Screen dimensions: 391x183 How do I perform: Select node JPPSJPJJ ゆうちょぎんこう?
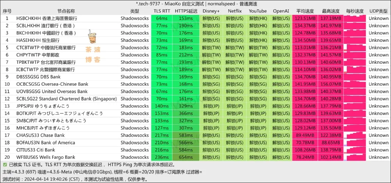pos(43,106)
